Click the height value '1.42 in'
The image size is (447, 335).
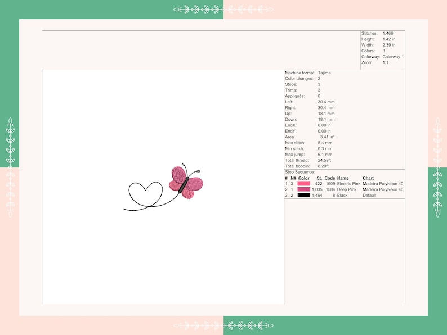coord(389,39)
